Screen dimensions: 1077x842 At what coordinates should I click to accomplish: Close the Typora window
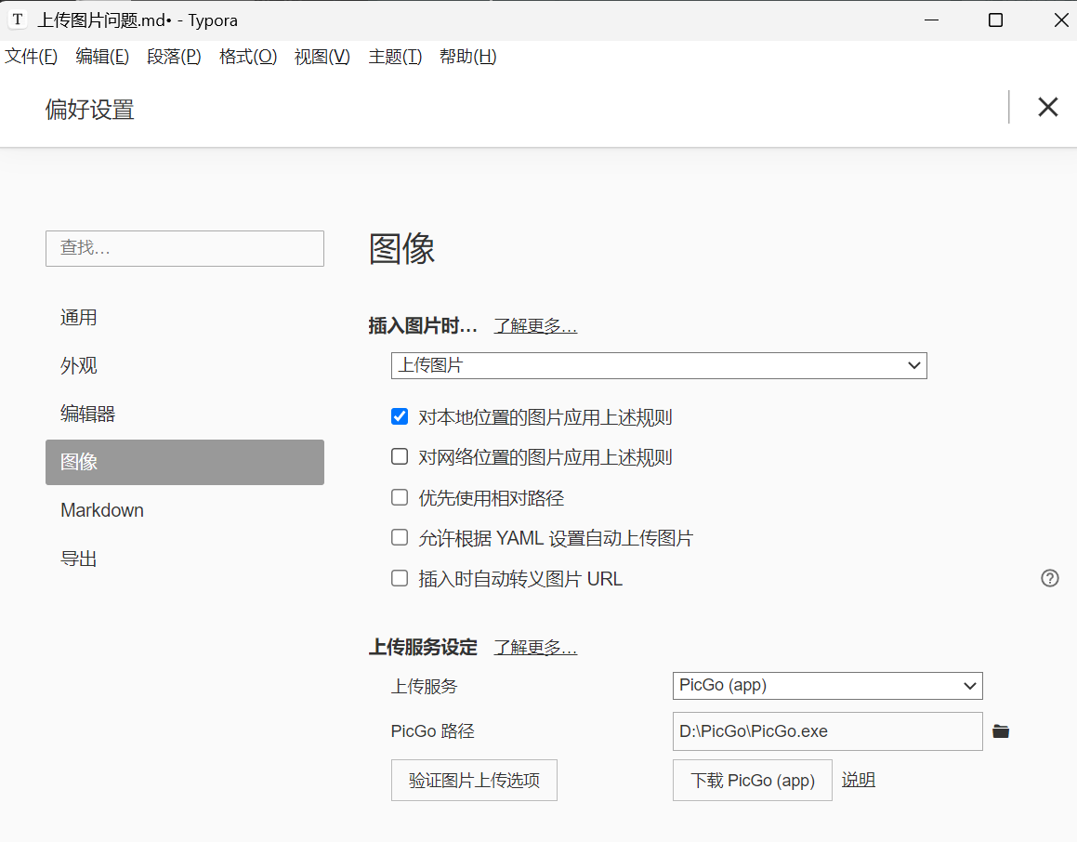pos(1060,20)
